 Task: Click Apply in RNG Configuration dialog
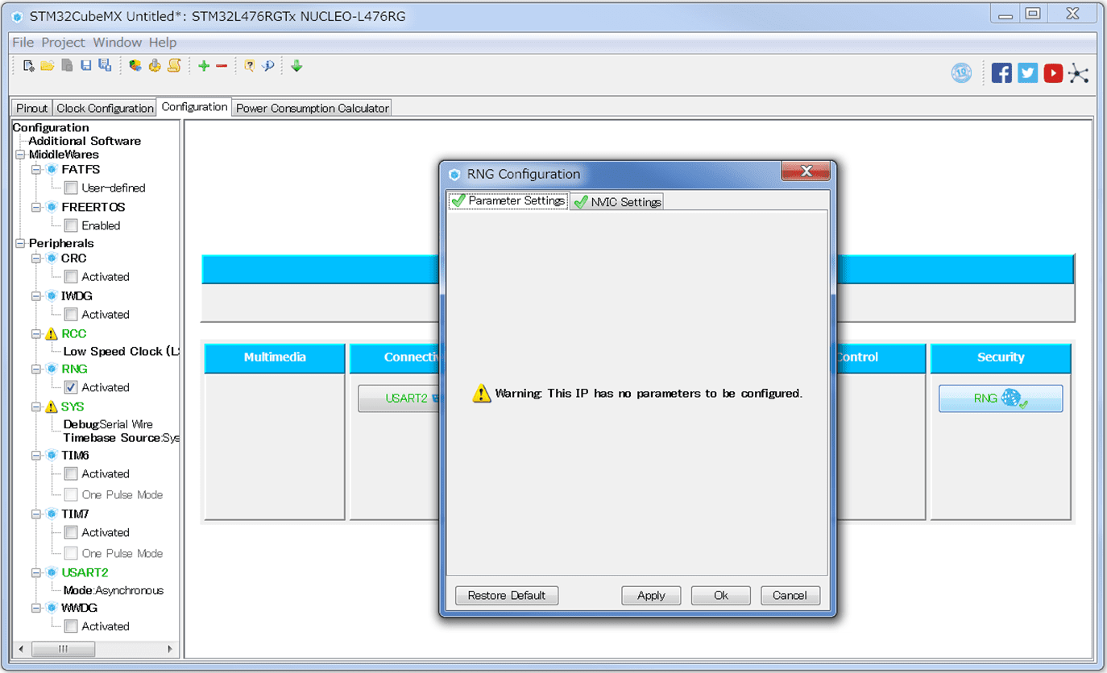(x=651, y=596)
